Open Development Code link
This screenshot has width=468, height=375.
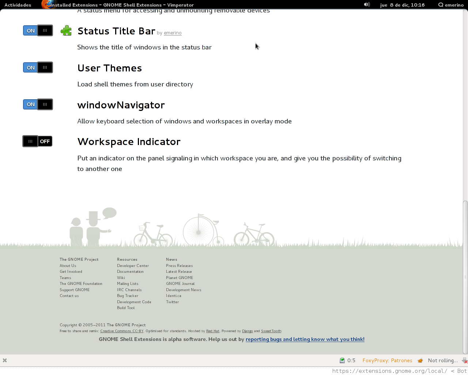(134, 302)
